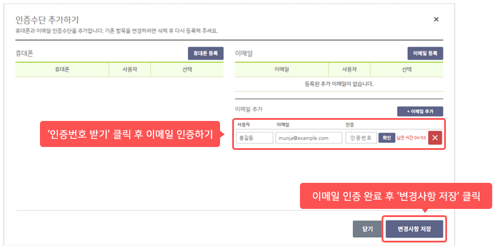498x250 pixels.
Task: Click the 휴대폰 등록 button
Action: point(206,53)
